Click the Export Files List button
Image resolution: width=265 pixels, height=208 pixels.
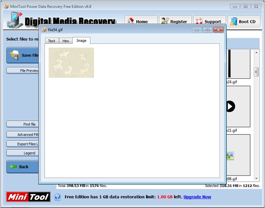tap(22, 144)
